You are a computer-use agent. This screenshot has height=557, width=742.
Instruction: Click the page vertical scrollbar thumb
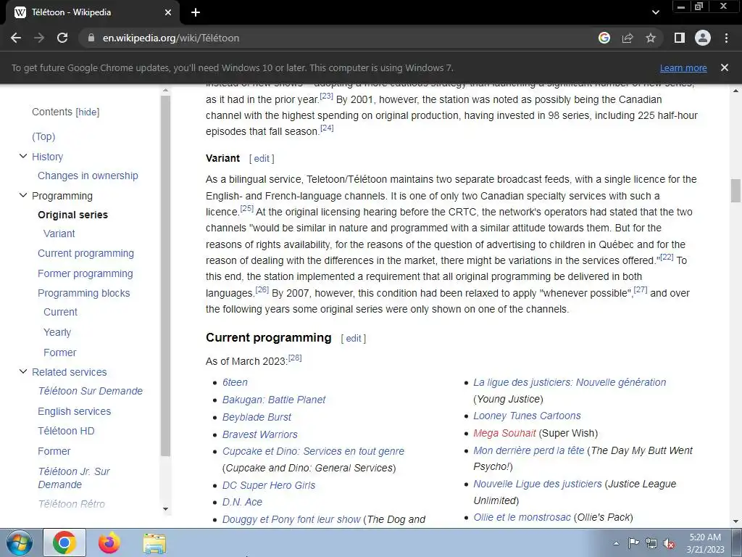pyautogui.click(x=735, y=191)
